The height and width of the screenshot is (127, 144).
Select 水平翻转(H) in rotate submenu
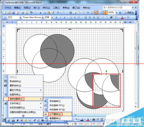(x=55, y=114)
